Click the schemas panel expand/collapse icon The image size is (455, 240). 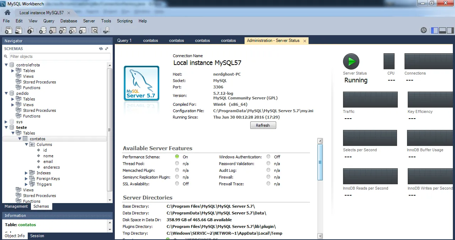pos(107,49)
